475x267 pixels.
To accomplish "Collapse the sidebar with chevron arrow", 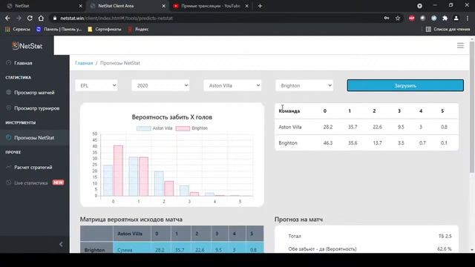I will [61, 244].
